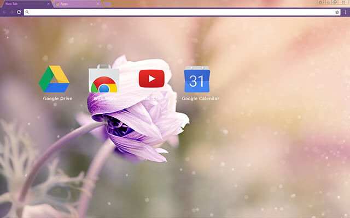This screenshot has width=350, height=218.
Task: Close the Chrome window
Action: (x=343, y=2)
